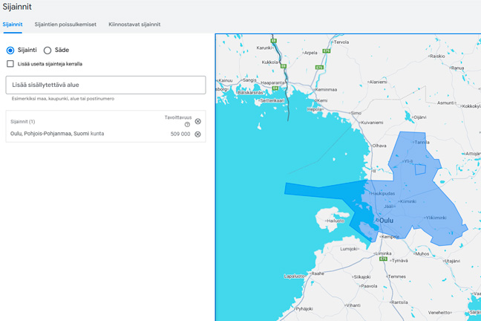The image size is (481, 321).
Task: Click the Sijainnit (1) list header
Action: coord(22,121)
